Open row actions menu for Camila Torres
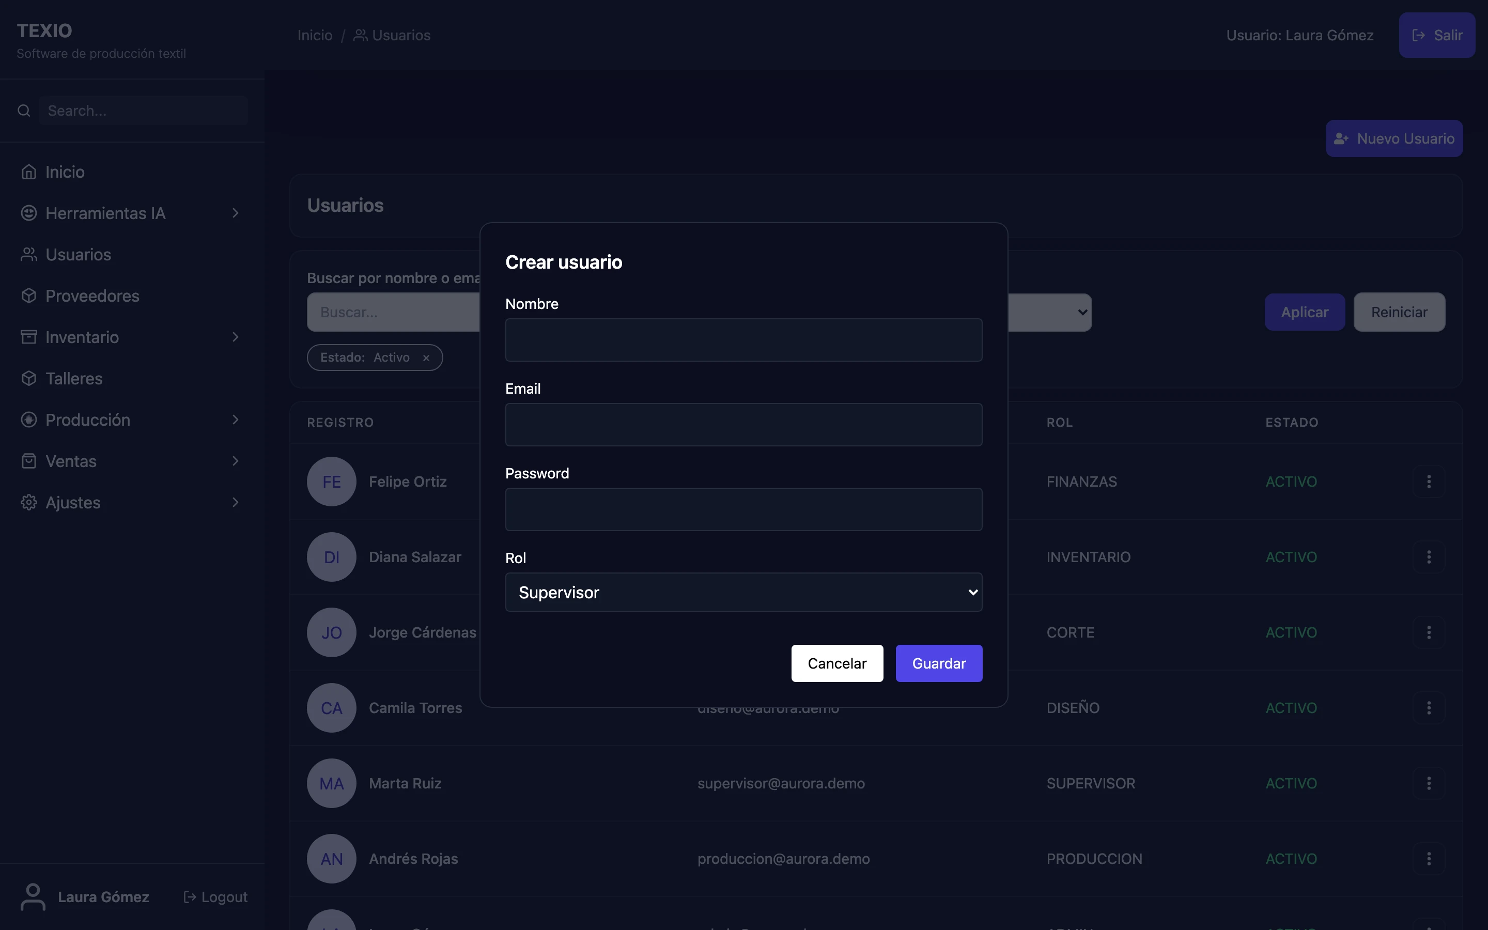Screen dimensions: 1488x930 click(x=1429, y=708)
